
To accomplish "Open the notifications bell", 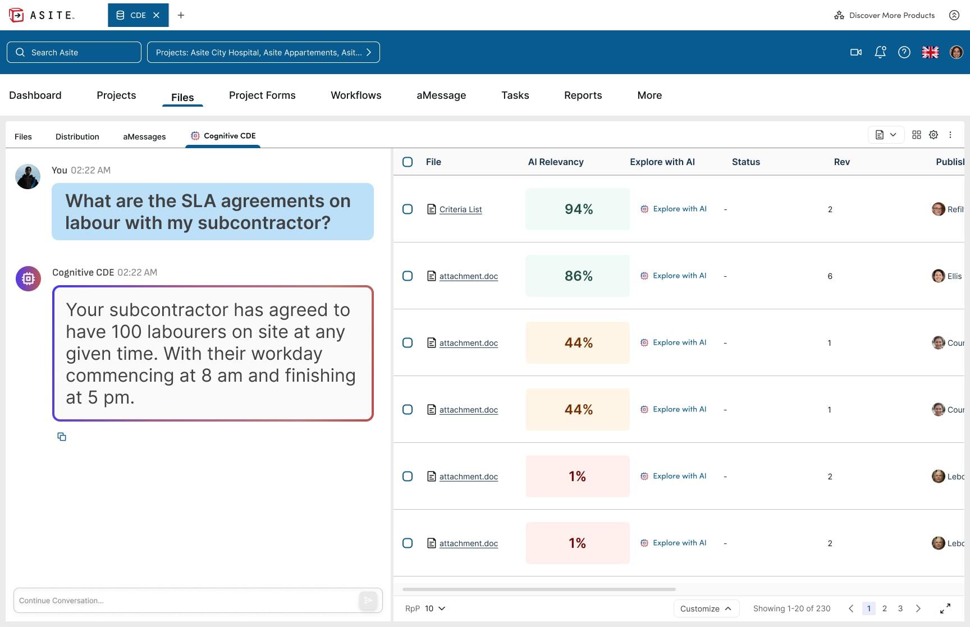I will (880, 52).
